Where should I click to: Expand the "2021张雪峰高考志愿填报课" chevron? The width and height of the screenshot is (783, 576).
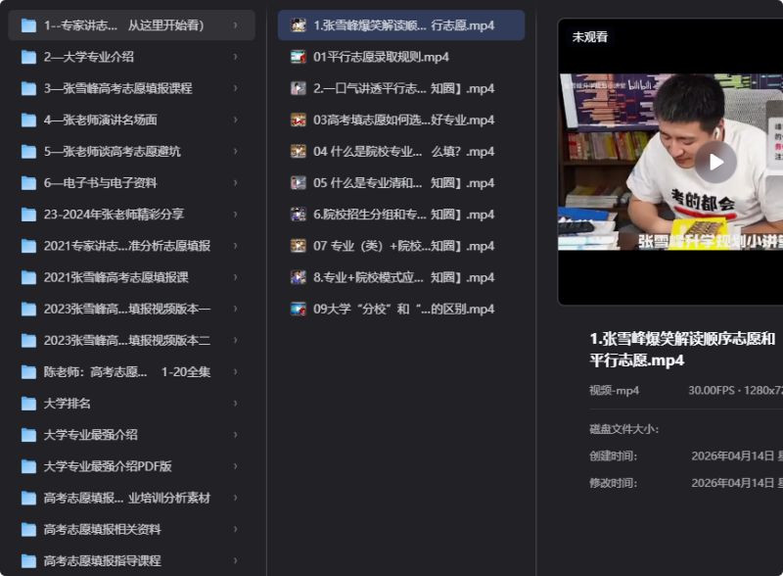click(x=235, y=277)
